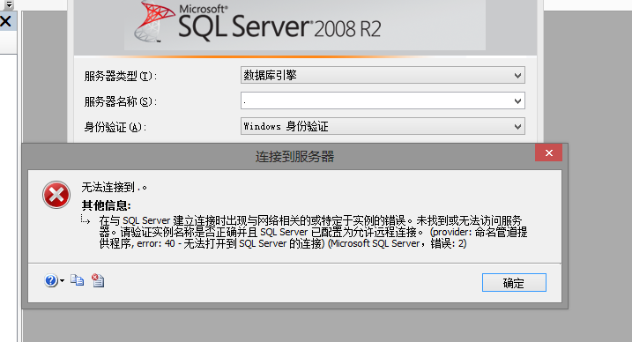The width and height of the screenshot is (632, 342).
Task: Open the 服务器名称 dropdown arrow
Action: click(517, 101)
